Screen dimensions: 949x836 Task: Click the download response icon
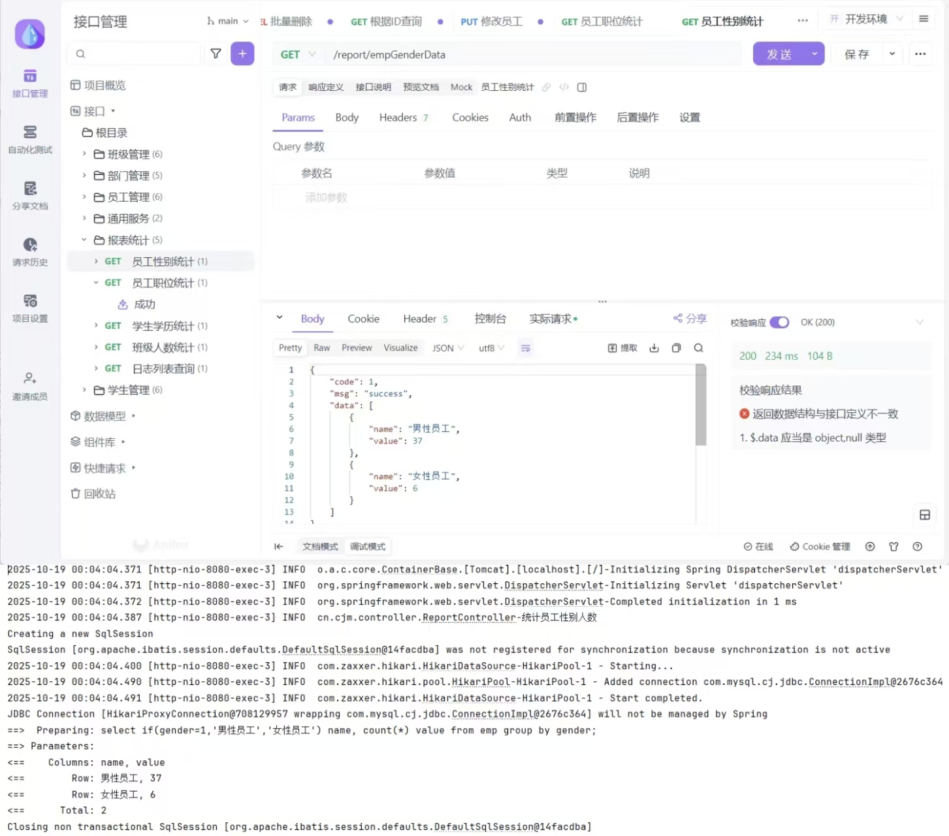point(654,348)
